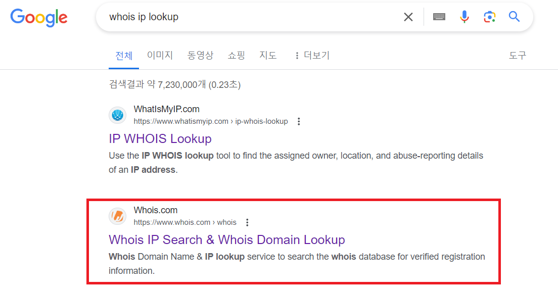Select the 전체 tab

[x=124, y=56]
